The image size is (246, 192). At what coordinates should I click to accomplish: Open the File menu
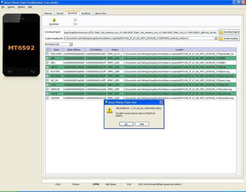(3, 7)
